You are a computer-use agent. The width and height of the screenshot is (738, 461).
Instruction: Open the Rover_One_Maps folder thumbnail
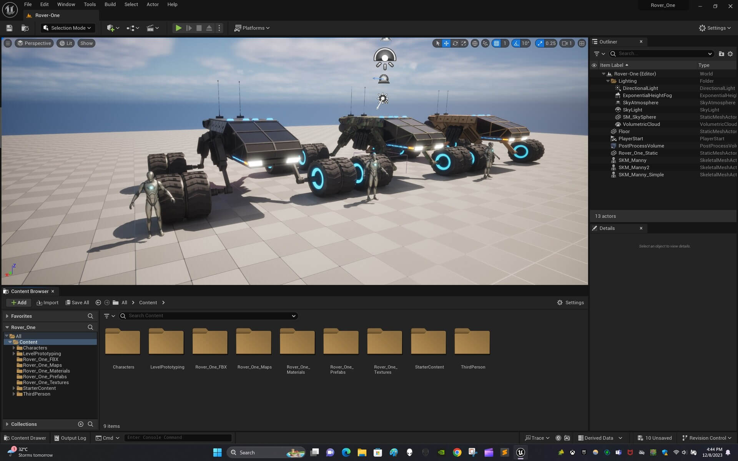254,342
